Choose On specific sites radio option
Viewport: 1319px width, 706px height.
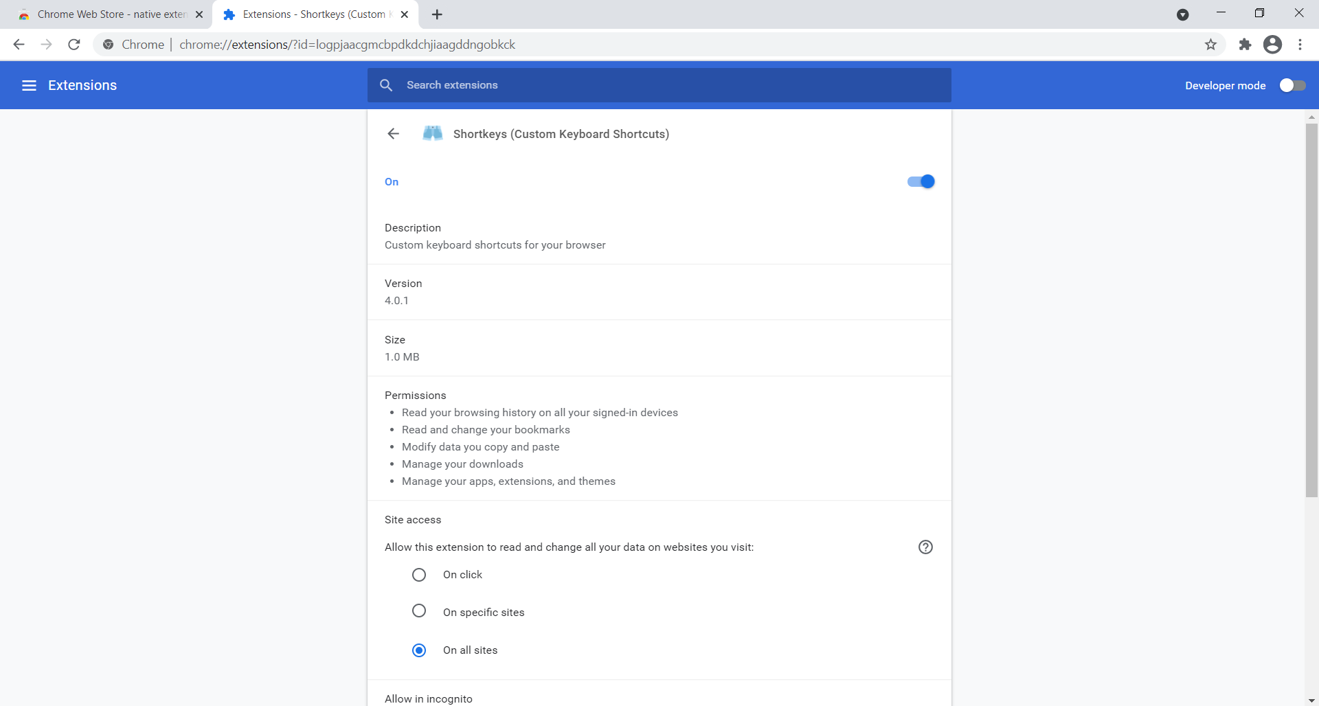point(419,611)
